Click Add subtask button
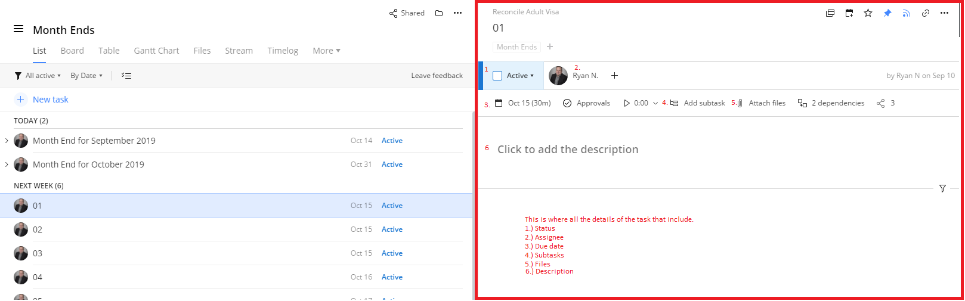The width and height of the screenshot is (965, 301). (x=704, y=103)
